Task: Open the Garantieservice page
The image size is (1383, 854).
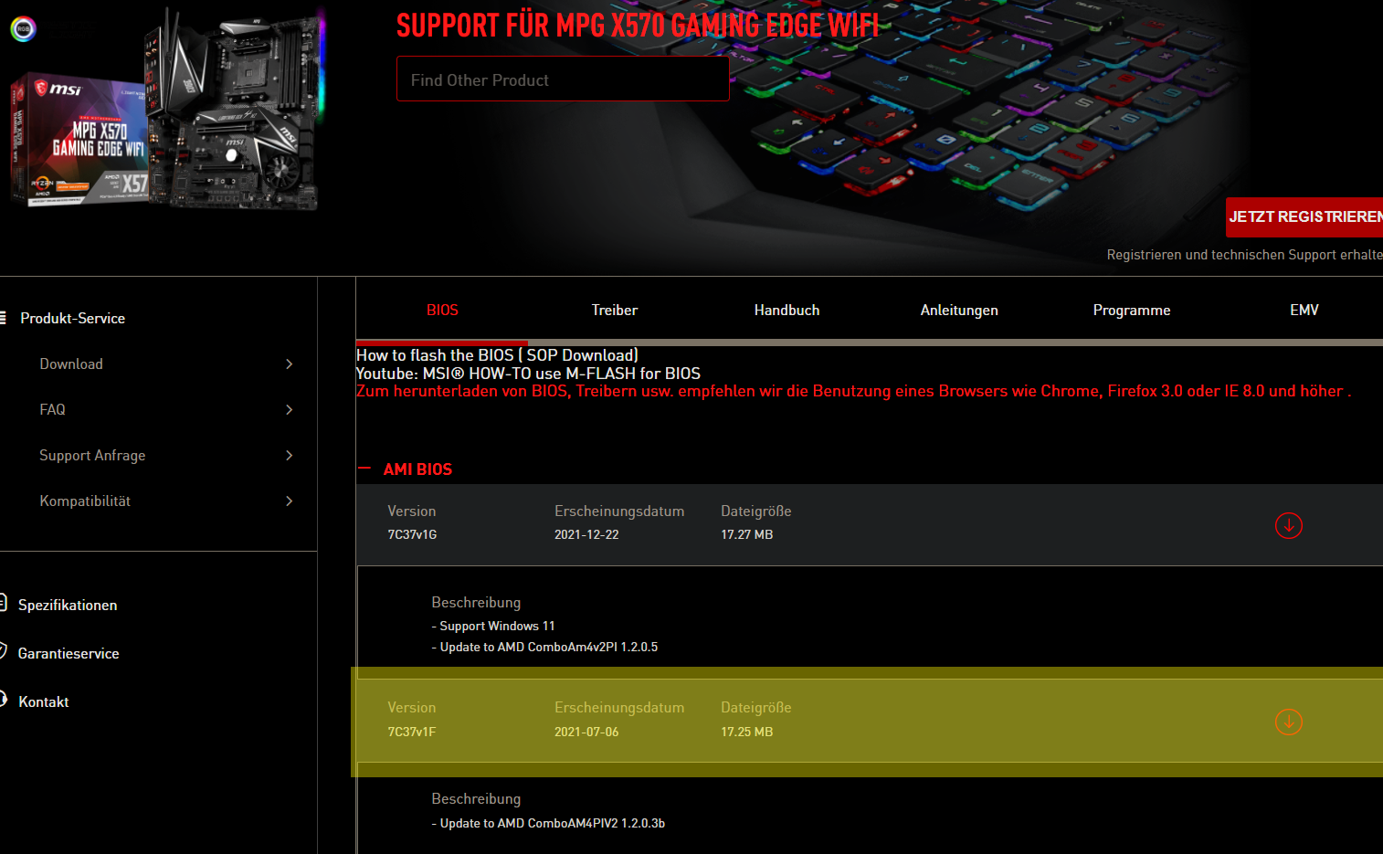Action: coord(69,653)
